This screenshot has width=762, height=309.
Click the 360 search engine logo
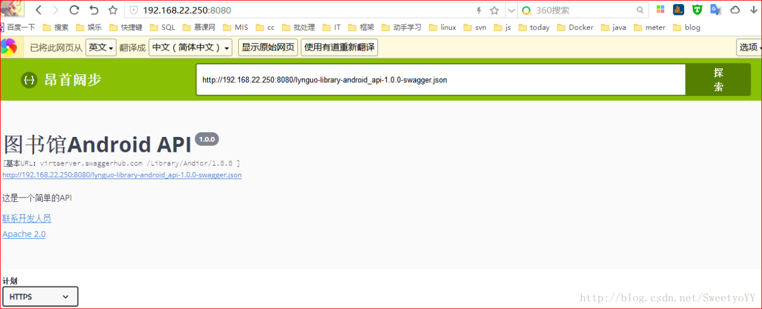(526, 10)
